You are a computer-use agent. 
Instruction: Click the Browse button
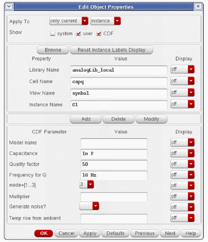point(53,50)
